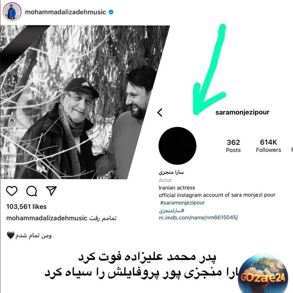The image size is (293, 293).
Task: Click the Gozare24 globe logo
Action: (263, 273)
